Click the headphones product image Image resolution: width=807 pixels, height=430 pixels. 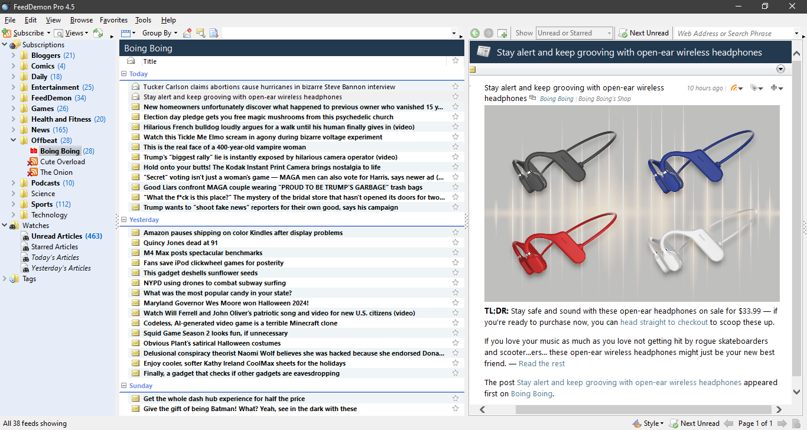click(x=632, y=204)
